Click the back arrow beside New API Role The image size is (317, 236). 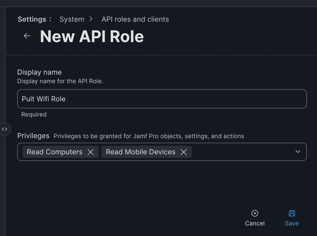27,36
